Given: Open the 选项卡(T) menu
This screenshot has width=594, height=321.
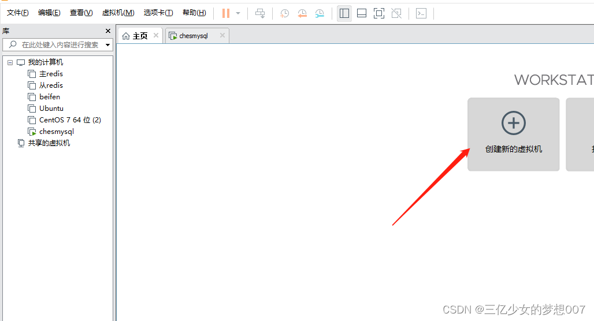Looking at the screenshot, I should (158, 13).
